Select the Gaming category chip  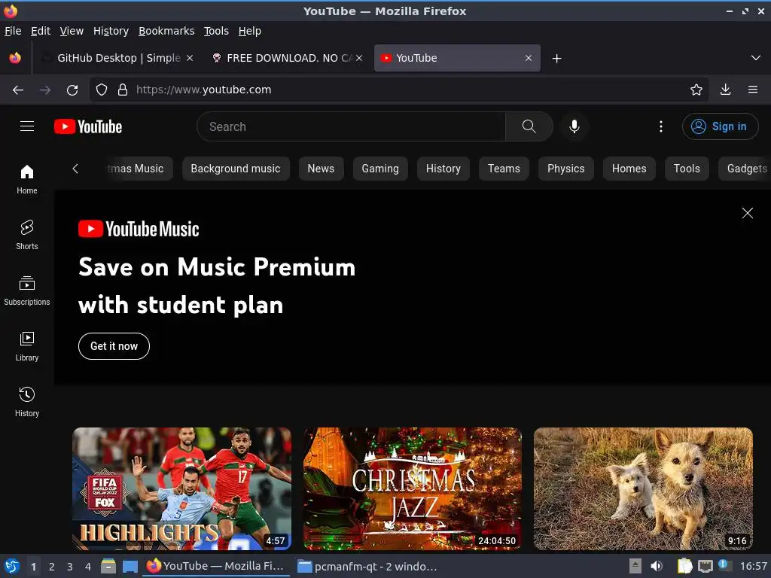(x=380, y=169)
